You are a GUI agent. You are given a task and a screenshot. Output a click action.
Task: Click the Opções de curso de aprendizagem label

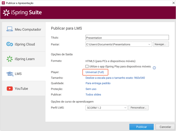(72, 102)
